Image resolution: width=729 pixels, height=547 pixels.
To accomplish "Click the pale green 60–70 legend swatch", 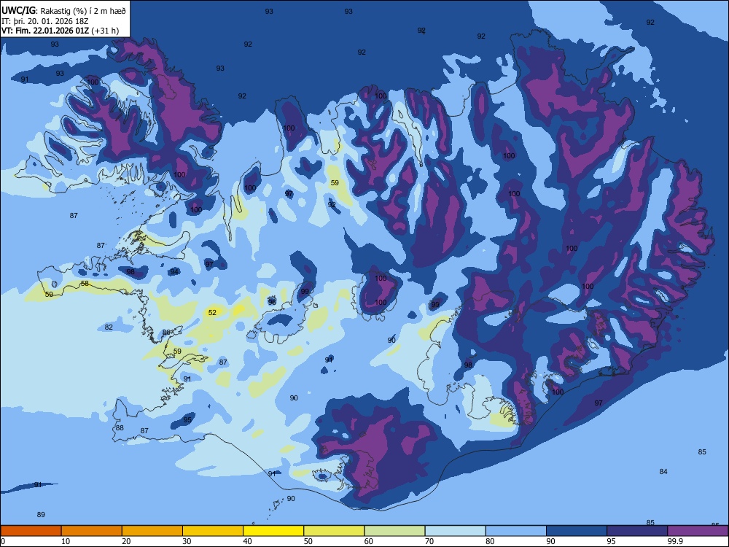I will (394, 531).
